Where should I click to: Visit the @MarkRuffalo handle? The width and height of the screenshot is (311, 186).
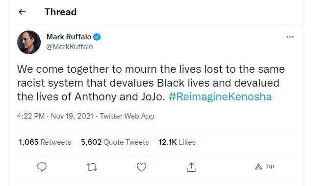coord(70,47)
